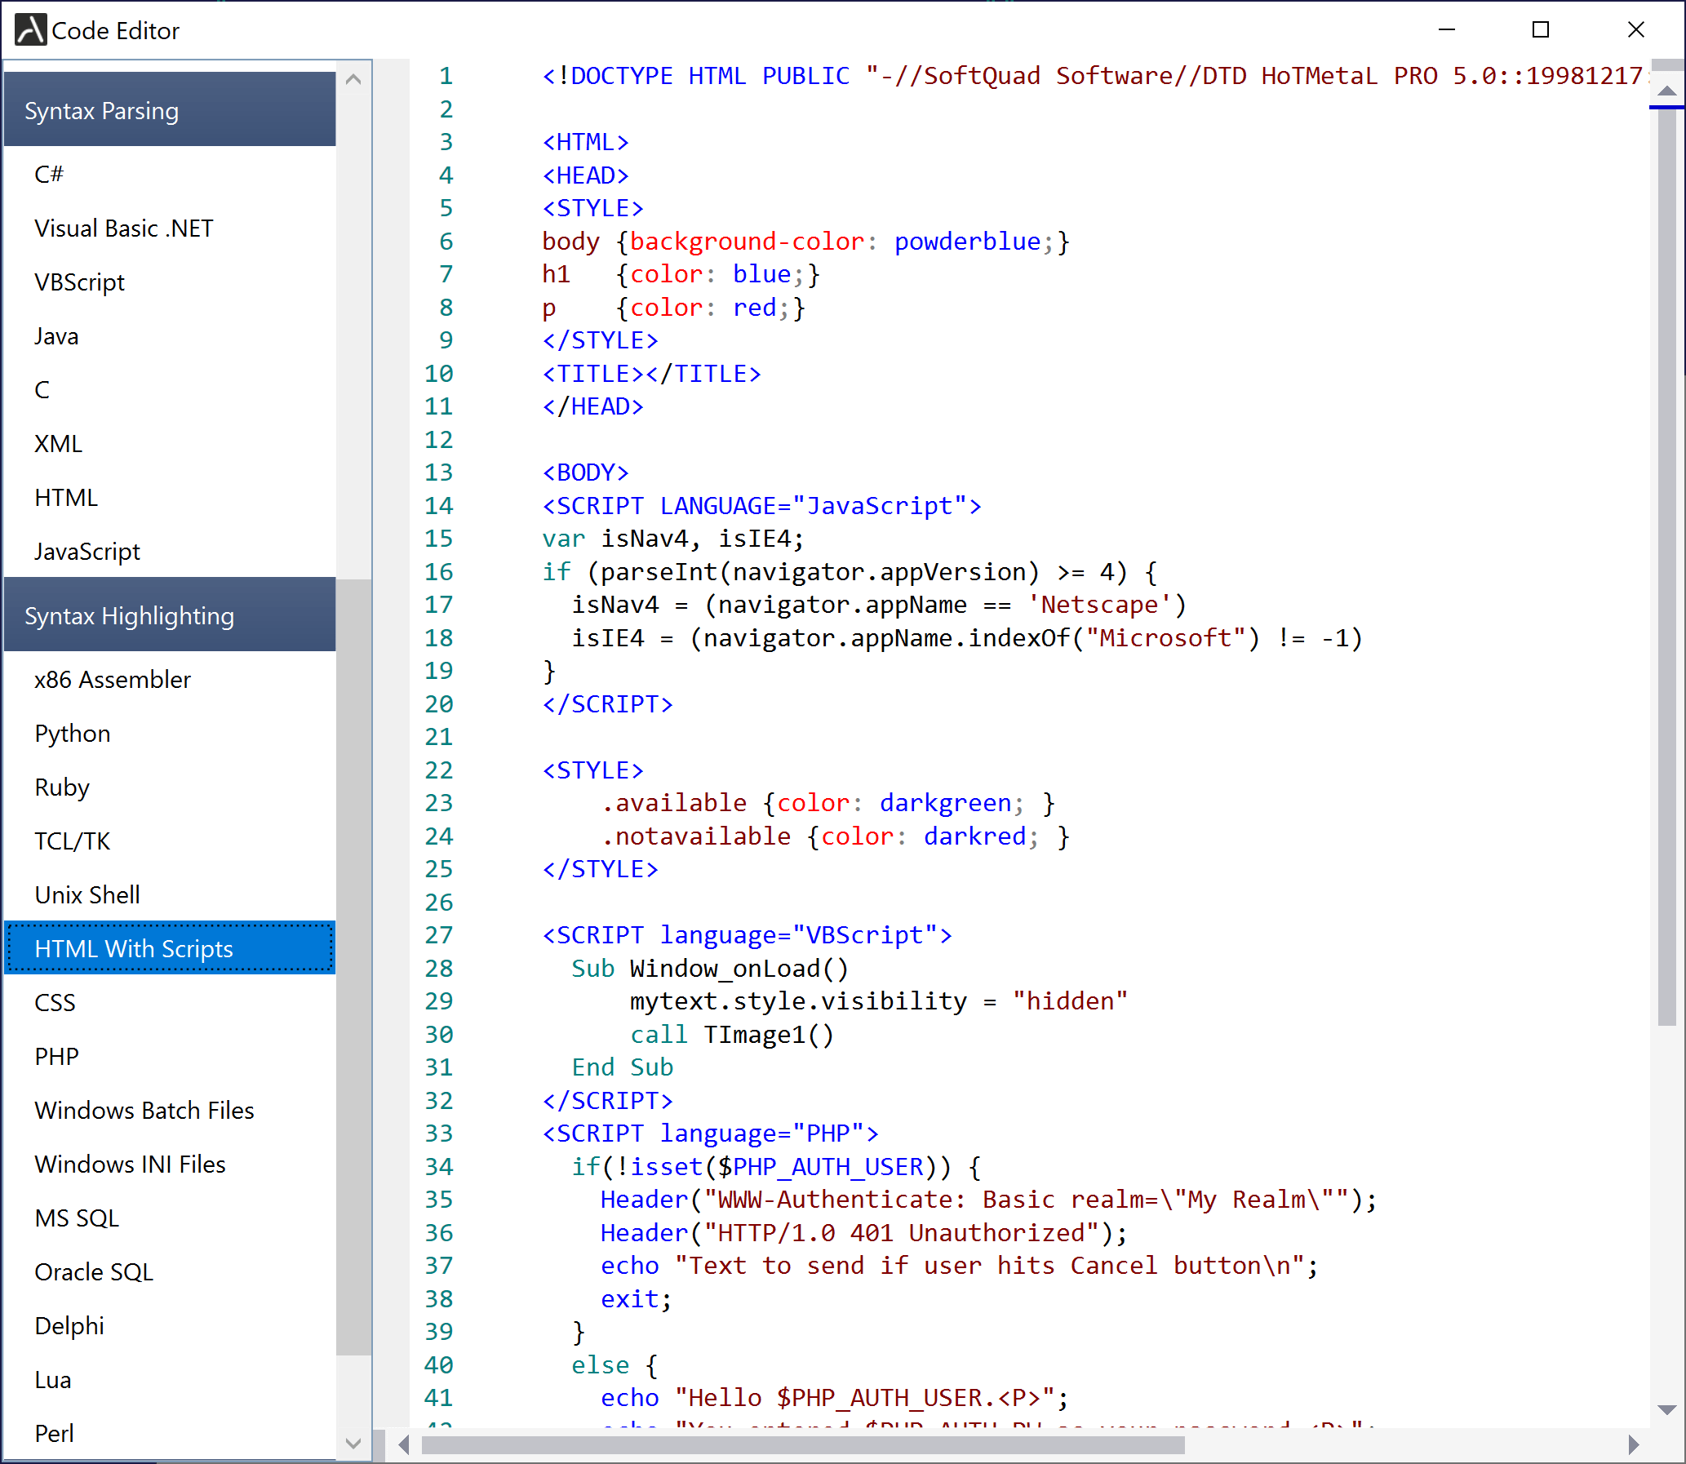The width and height of the screenshot is (1686, 1464).
Task: Open the Visual Basic .NET sample
Action: coord(123,228)
